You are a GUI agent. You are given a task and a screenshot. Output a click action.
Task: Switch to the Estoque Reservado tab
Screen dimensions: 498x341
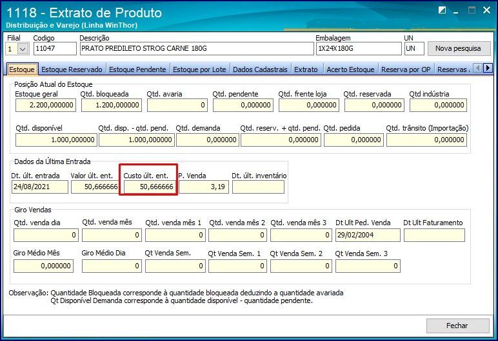(x=72, y=69)
